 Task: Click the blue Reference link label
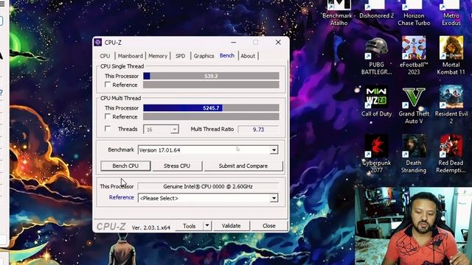(x=121, y=197)
